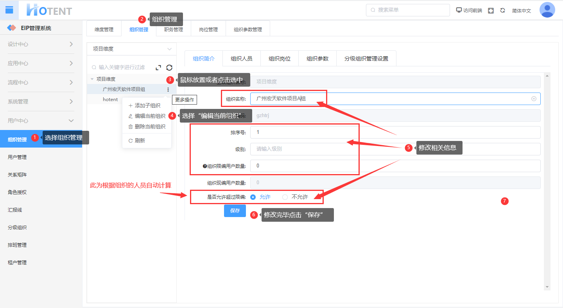Expand the 流程中心 sidebar menu
Viewport: 563px width, 308px height.
pos(41,82)
